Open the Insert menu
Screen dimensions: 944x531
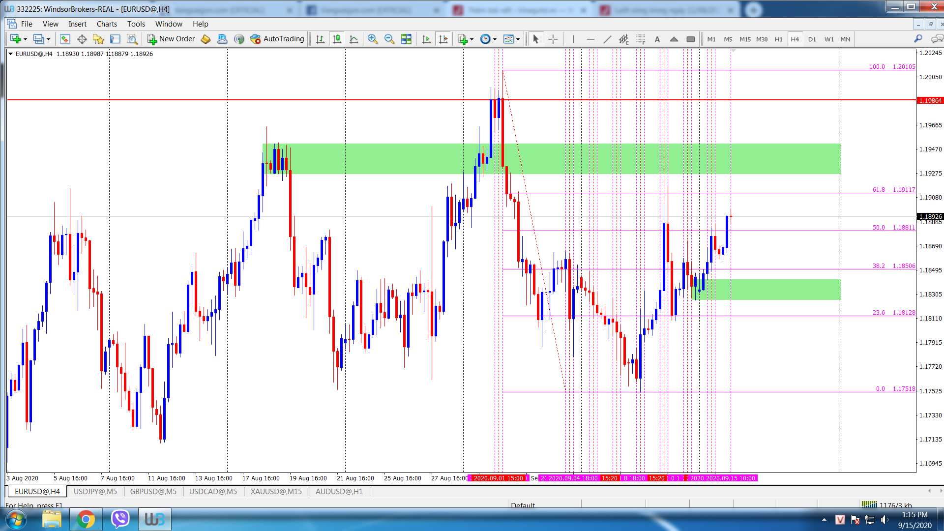(77, 24)
